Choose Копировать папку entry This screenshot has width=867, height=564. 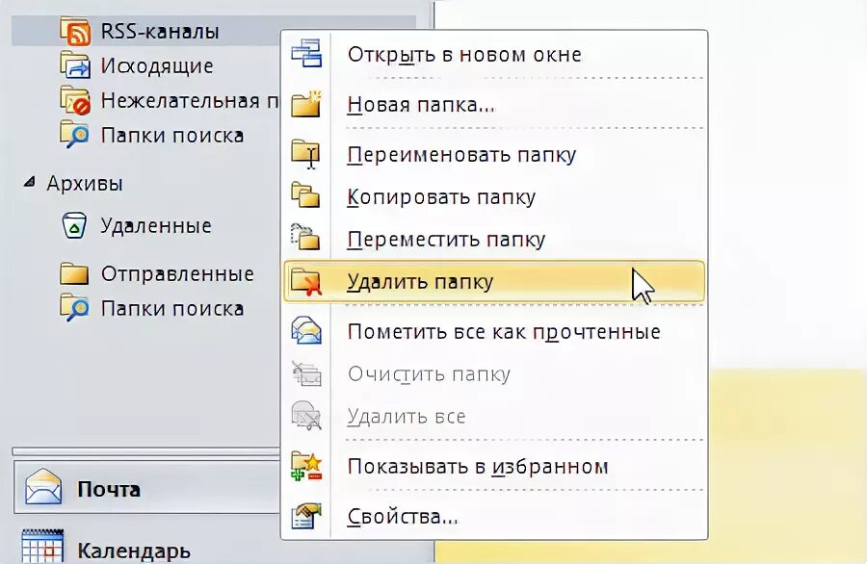tap(494, 197)
